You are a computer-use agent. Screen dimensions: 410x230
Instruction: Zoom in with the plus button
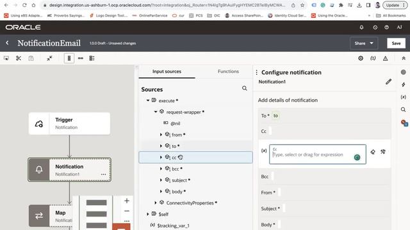127,201
